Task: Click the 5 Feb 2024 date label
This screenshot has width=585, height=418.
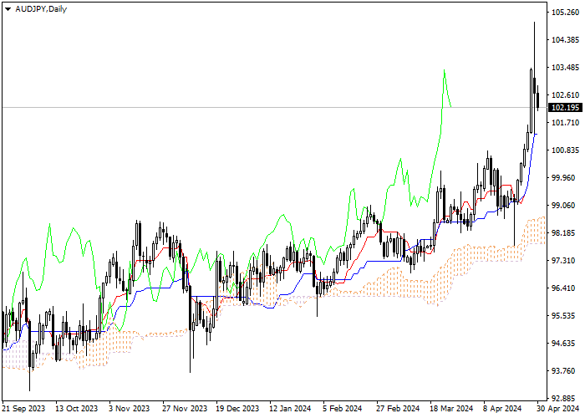Action: point(343,409)
